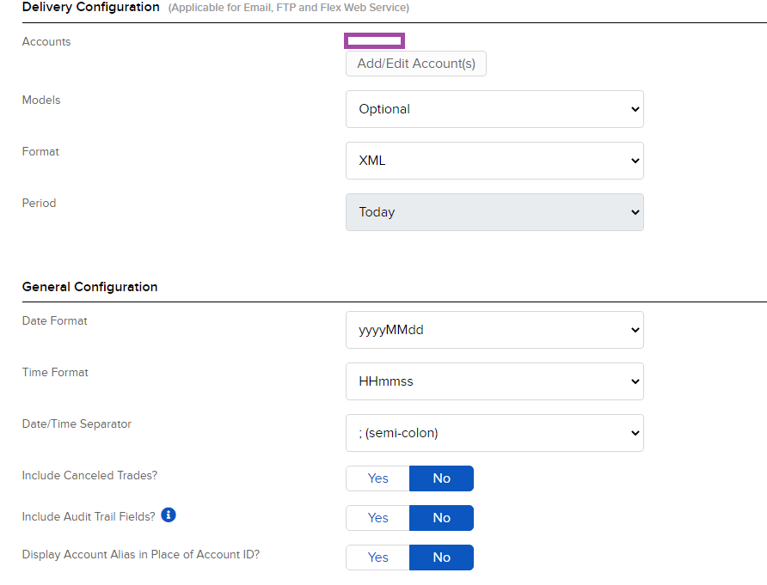The width and height of the screenshot is (767, 585).
Task: Set Display Account Alias to No
Action: click(441, 558)
